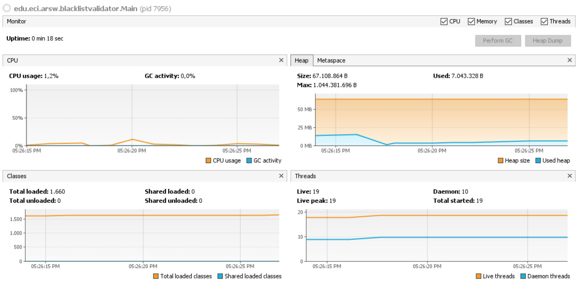
Task: Click the Live threads legend swatch
Action: pos(479,276)
